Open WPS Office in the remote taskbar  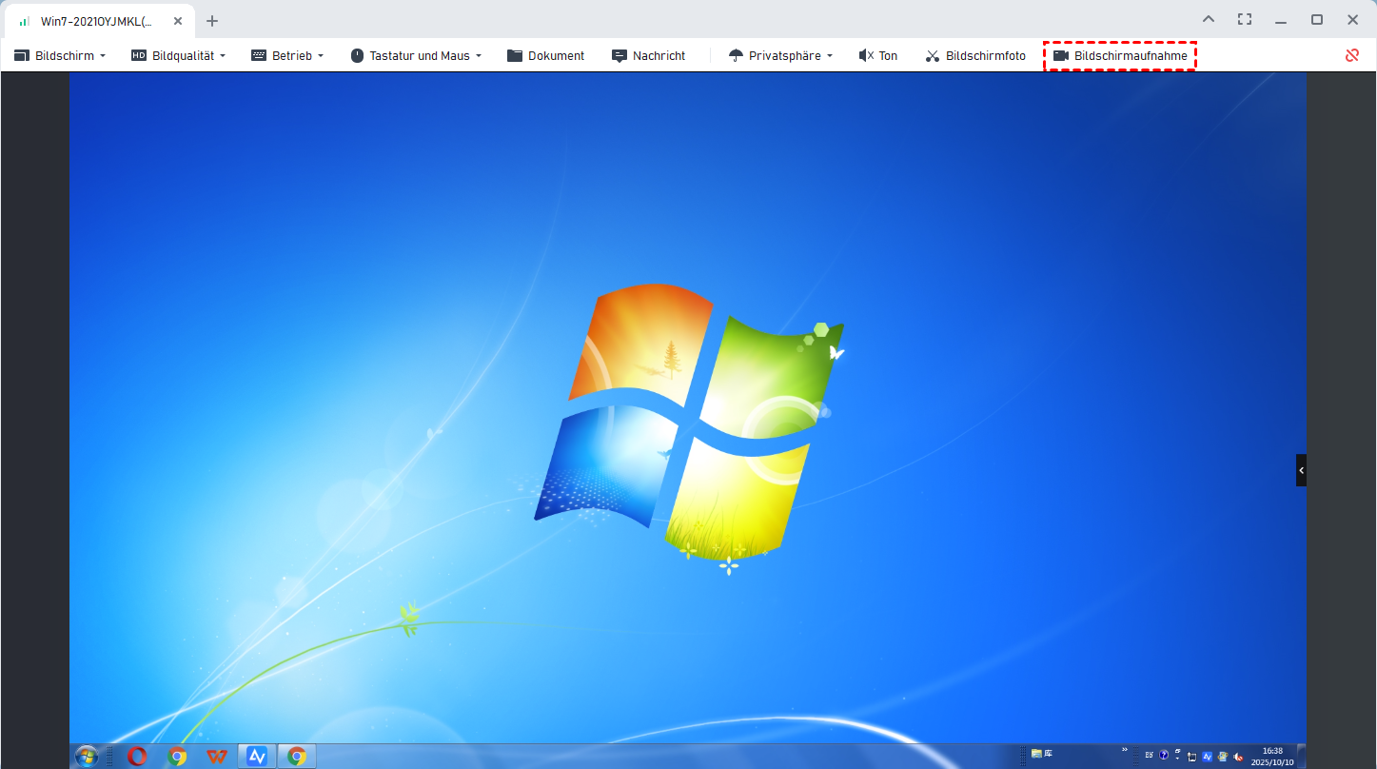(217, 757)
